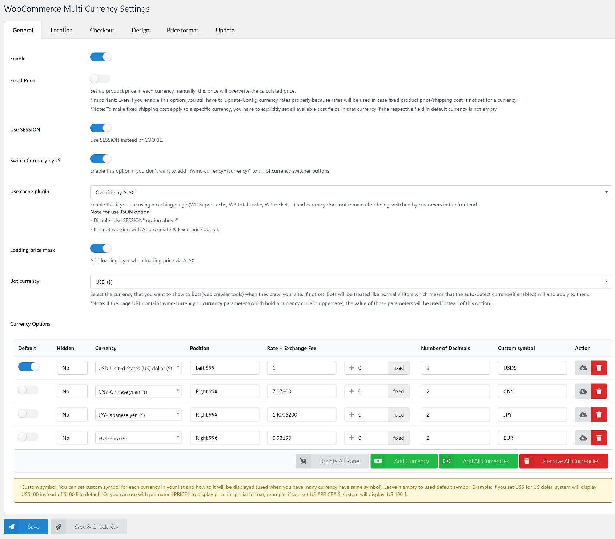Open Bot currency dropdown
The image size is (615, 539).
pos(351,282)
